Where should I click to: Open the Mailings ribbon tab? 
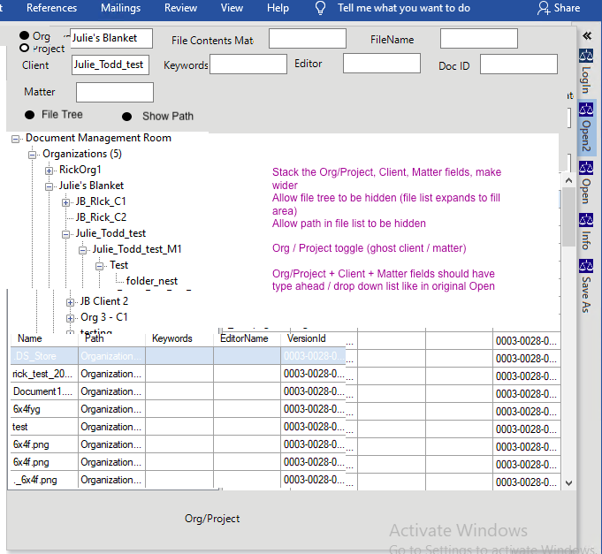[x=120, y=8]
